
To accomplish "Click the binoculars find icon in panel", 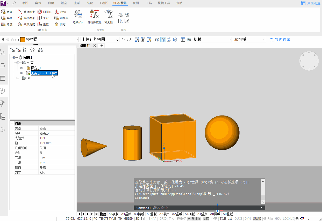I will click(x=40, y=50).
